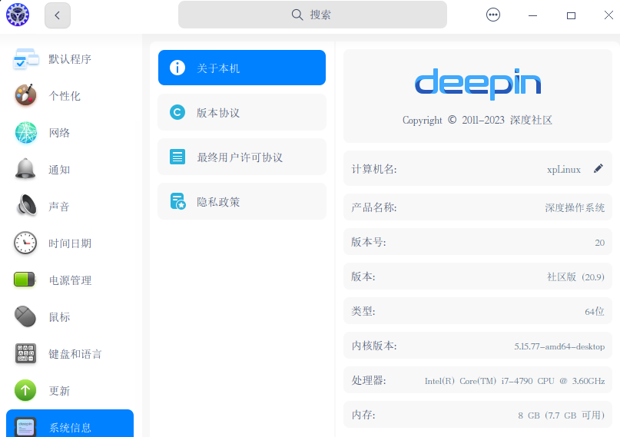Viewport: 620px width, 437px height.
Task: Go back with the arrow button
Action: [58, 15]
